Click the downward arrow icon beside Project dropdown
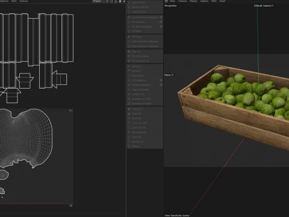The height and width of the screenshot is (217, 289). point(124,1)
